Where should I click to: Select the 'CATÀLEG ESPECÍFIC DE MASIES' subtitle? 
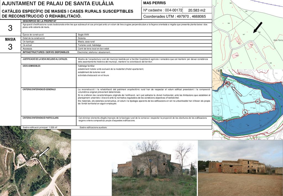[x=67, y=14]
